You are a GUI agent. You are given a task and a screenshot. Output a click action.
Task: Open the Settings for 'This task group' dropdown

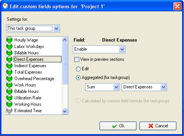pyautogui.click(x=56, y=28)
